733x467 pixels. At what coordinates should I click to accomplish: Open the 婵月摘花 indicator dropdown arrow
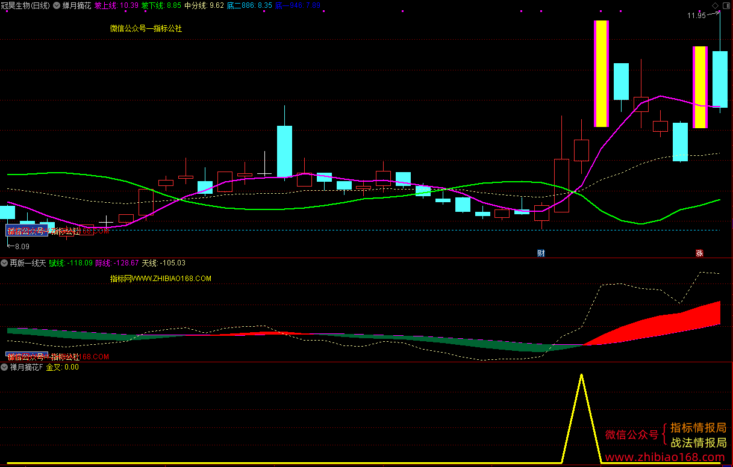57,5
